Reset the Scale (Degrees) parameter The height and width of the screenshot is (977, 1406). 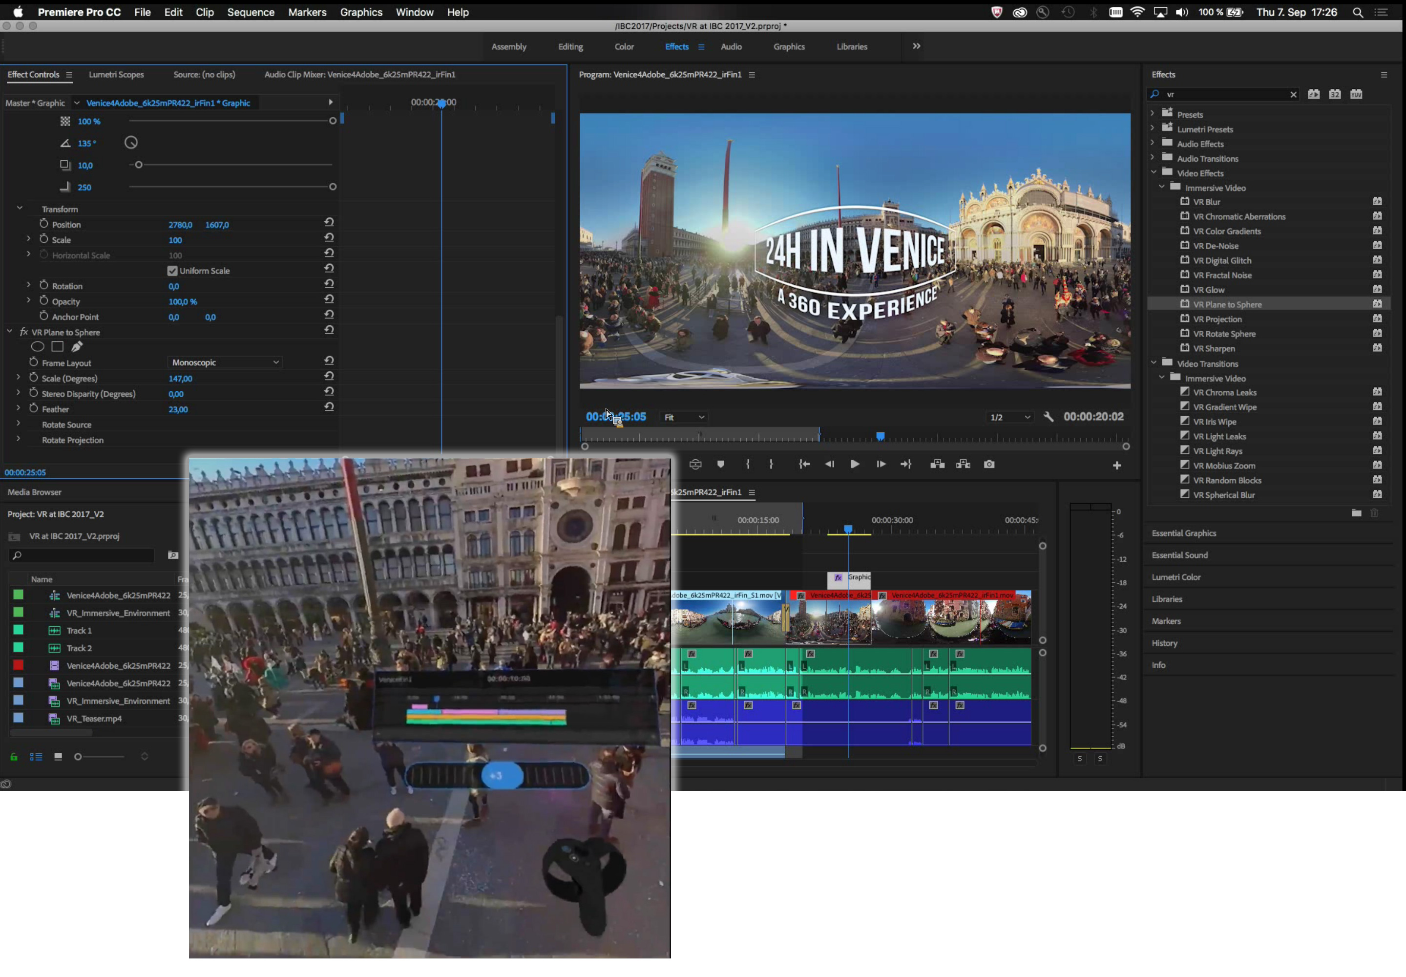pyautogui.click(x=329, y=377)
